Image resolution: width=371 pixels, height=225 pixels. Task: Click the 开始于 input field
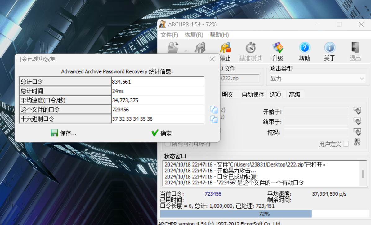click(316, 111)
